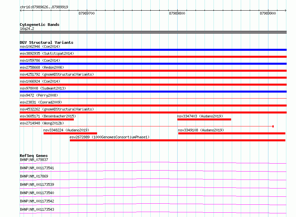Click the blue bar under nsv1059786
Viewport: 296px width, 217px height.
[153, 64]
